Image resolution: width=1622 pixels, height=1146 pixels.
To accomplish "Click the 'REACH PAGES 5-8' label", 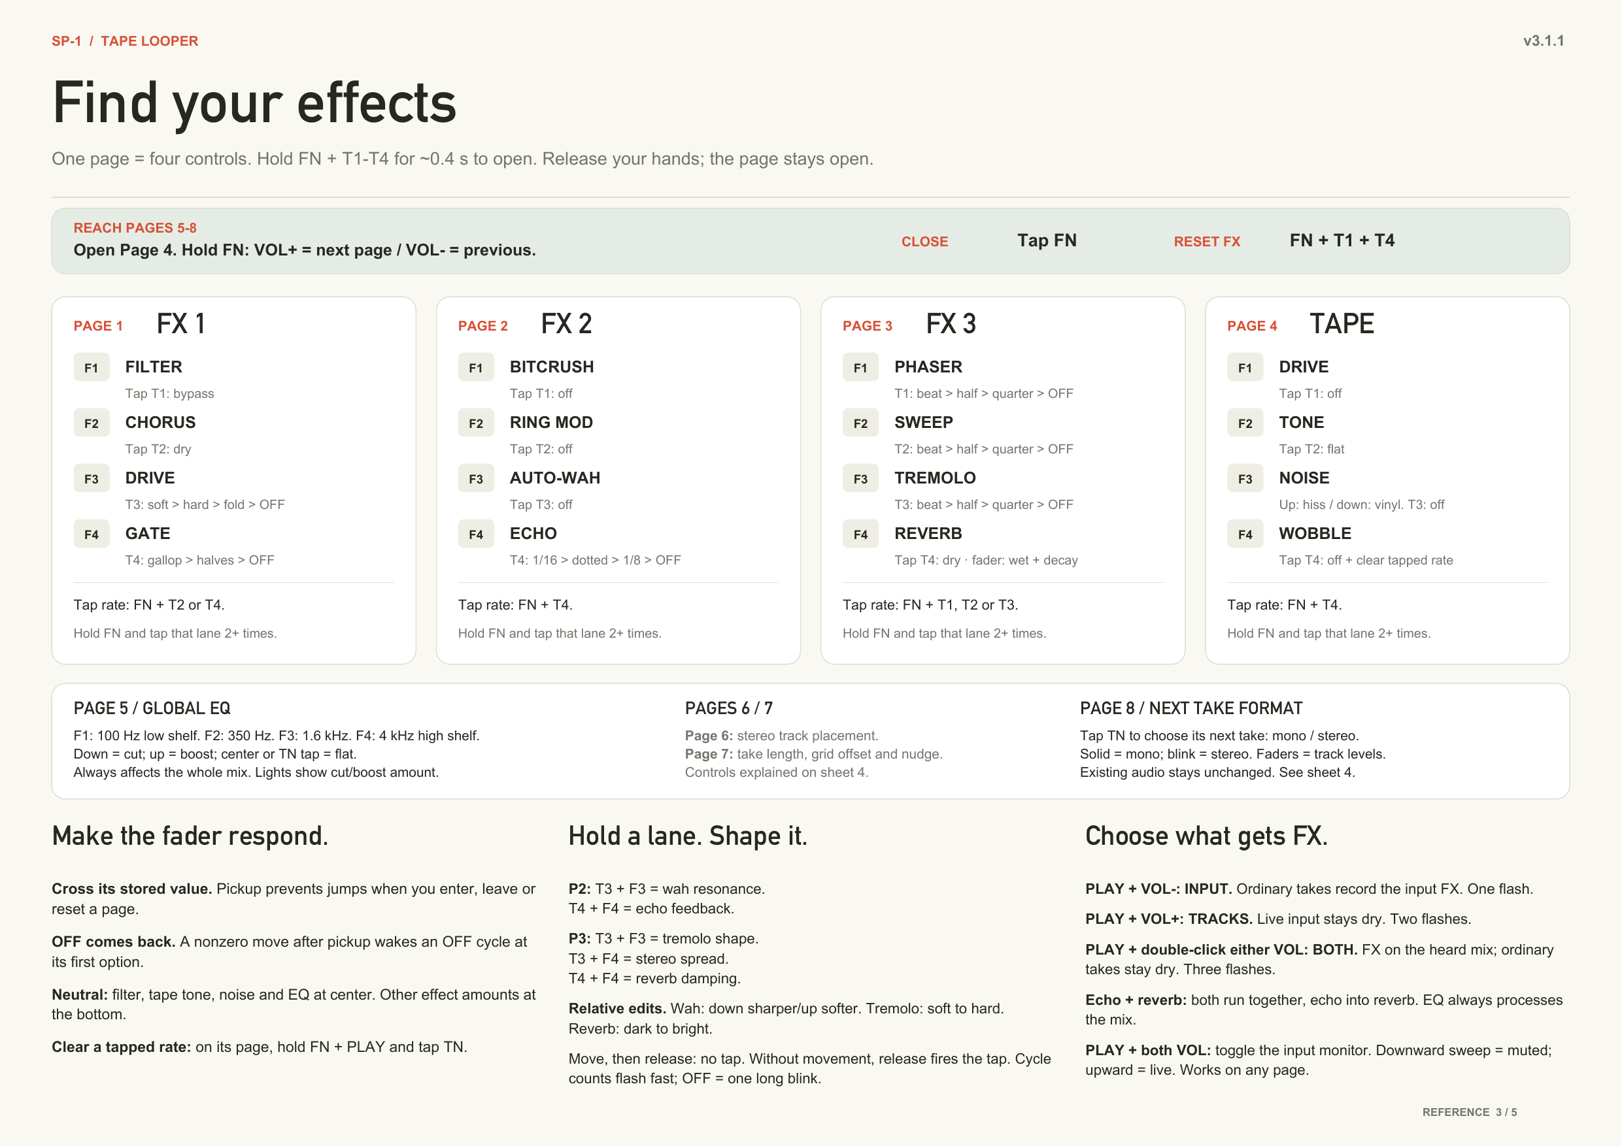I will pyautogui.click(x=135, y=227).
